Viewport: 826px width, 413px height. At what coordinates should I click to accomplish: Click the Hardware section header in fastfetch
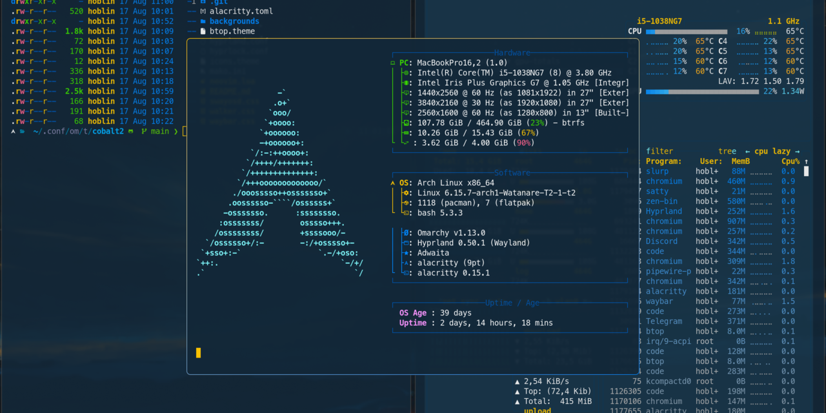[511, 53]
